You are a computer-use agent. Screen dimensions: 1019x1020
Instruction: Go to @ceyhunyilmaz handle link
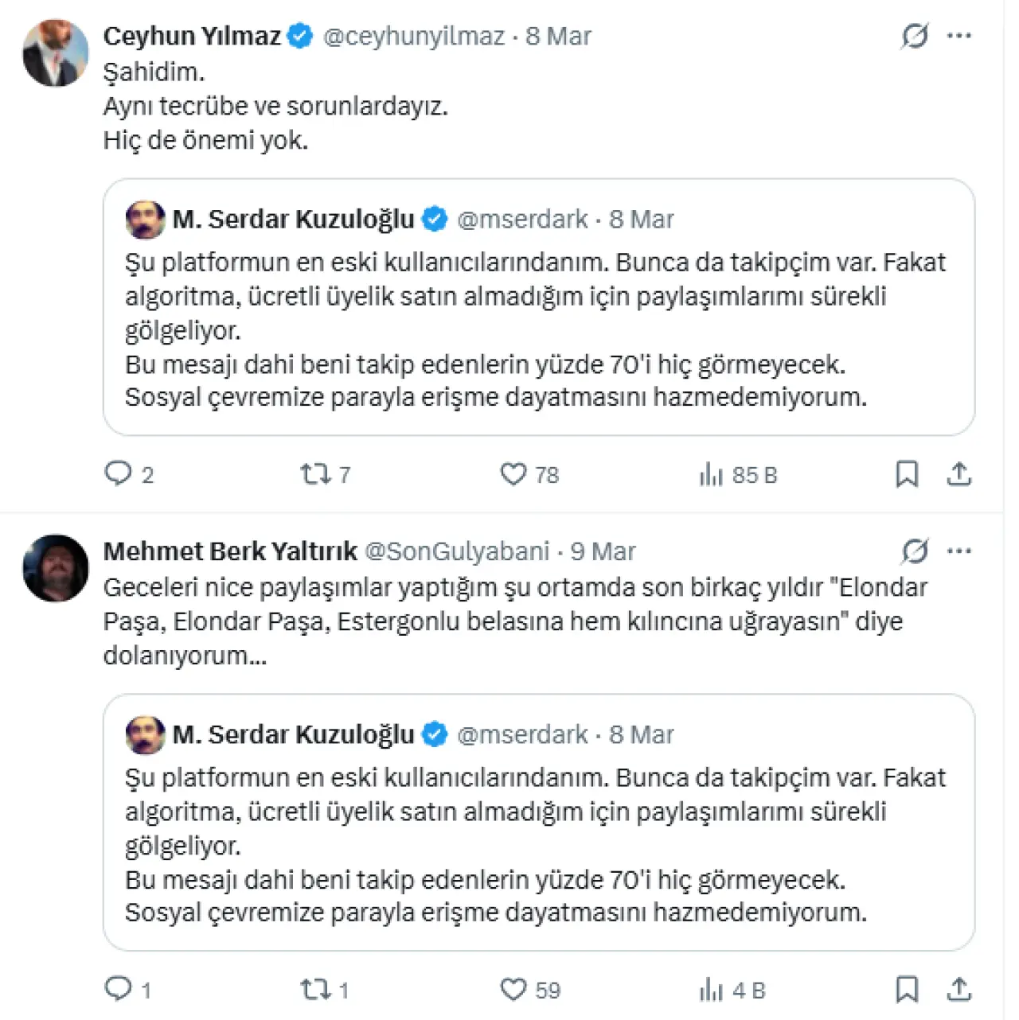coord(413,36)
